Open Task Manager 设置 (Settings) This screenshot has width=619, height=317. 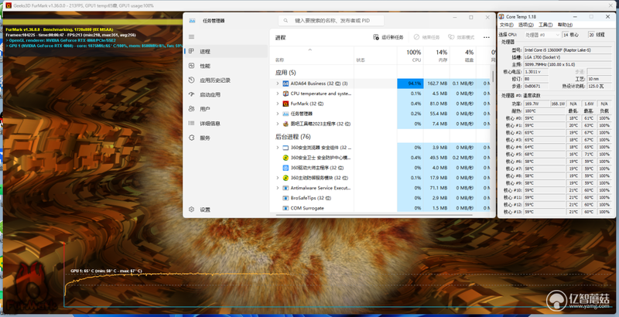pos(226,210)
